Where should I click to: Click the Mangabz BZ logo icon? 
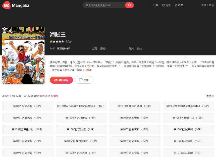point(6,5)
